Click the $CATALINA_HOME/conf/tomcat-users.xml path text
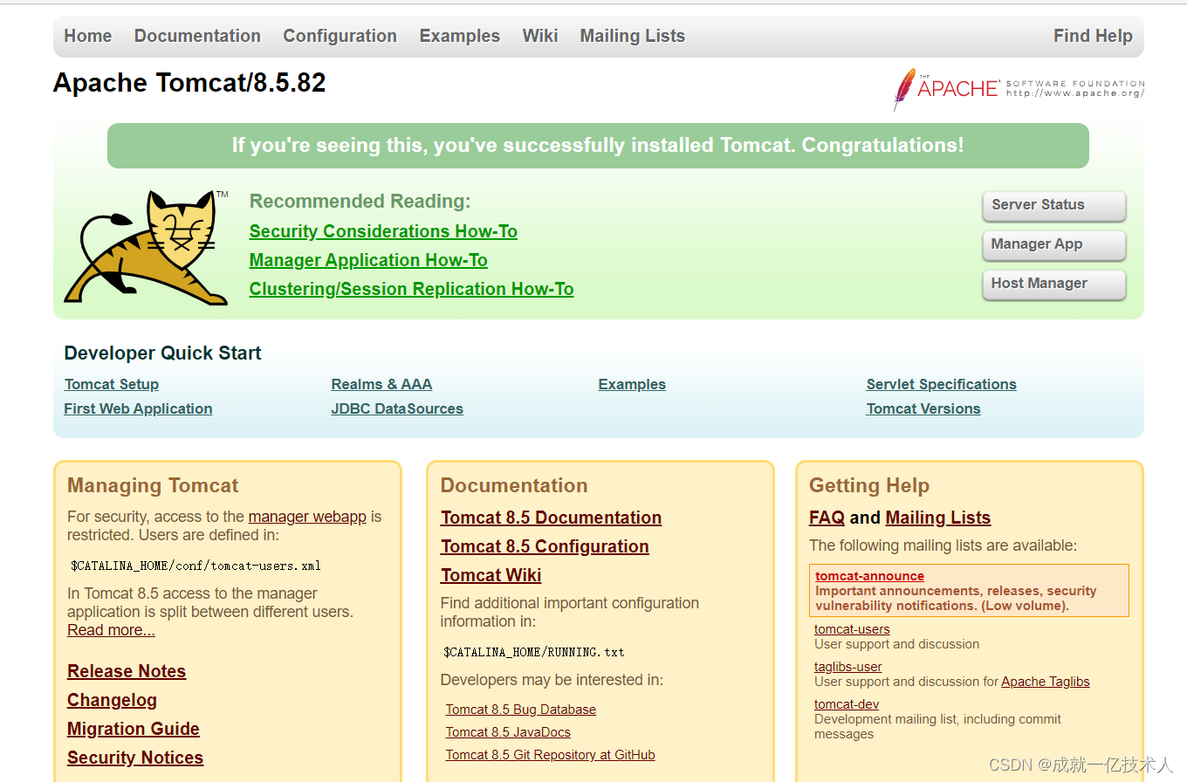 click(x=196, y=566)
